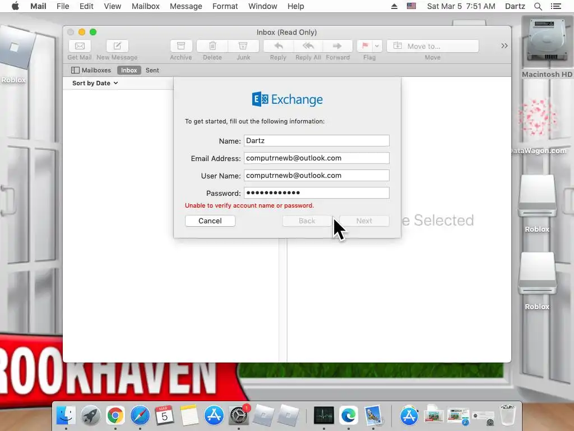The height and width of the screenshot is (431, 574).
Task: Click into the Password field
Action: (317, 193)
